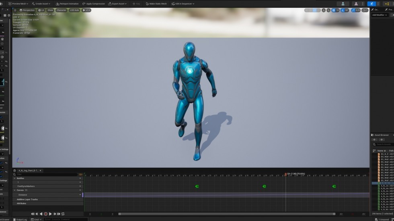Open the Output Log panel
The width and height of the screenshot is (394, 221).
coord(20,219)
